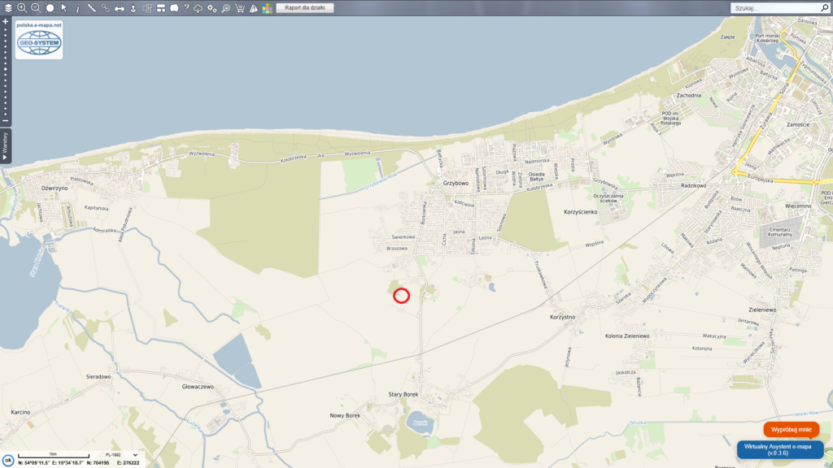Open the print map icon
The image size is (833, 468).
coord(119,8)
